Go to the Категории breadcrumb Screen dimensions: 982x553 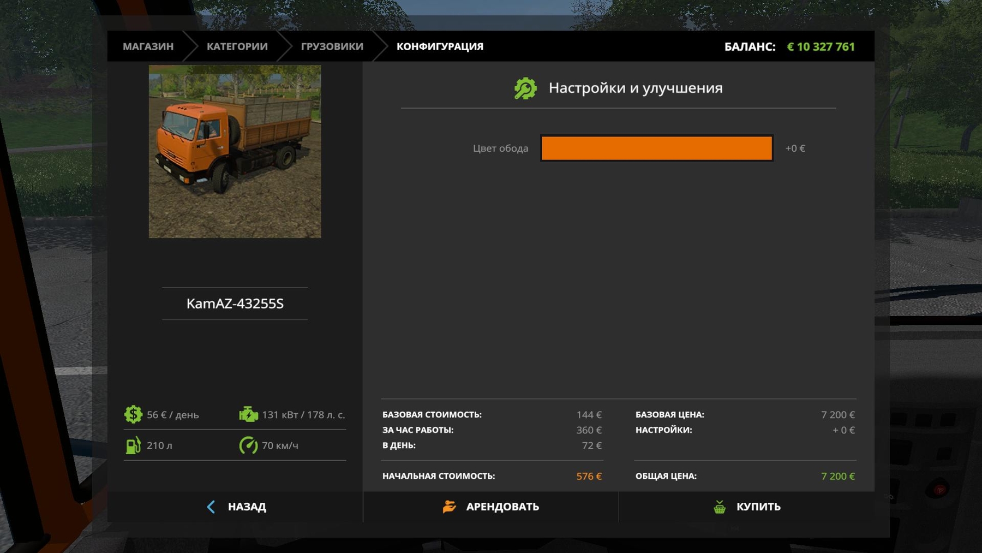click(x=237, y=46)
